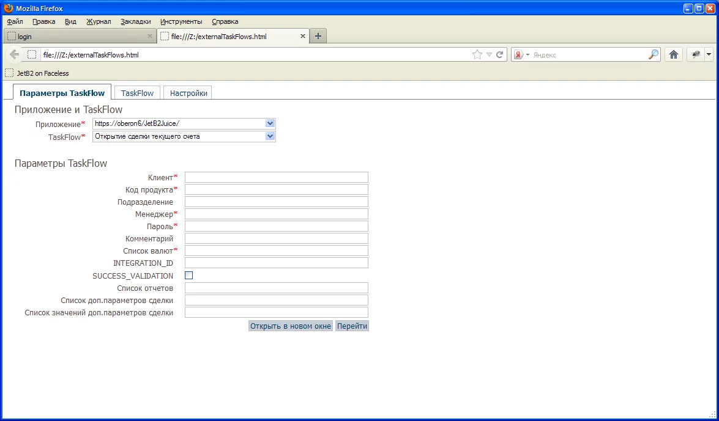
Task: Expand the Приложение dropdown
Action: click(270, 123)
